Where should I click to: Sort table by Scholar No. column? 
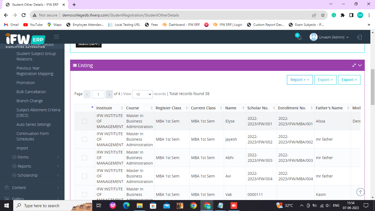pyautogui.click(x=261, y=108)
